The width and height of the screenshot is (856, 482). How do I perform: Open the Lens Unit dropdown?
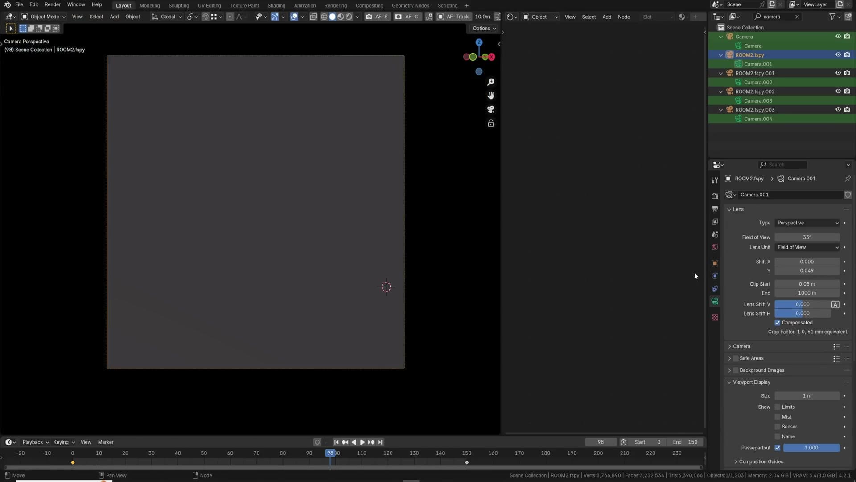point(807,247)
